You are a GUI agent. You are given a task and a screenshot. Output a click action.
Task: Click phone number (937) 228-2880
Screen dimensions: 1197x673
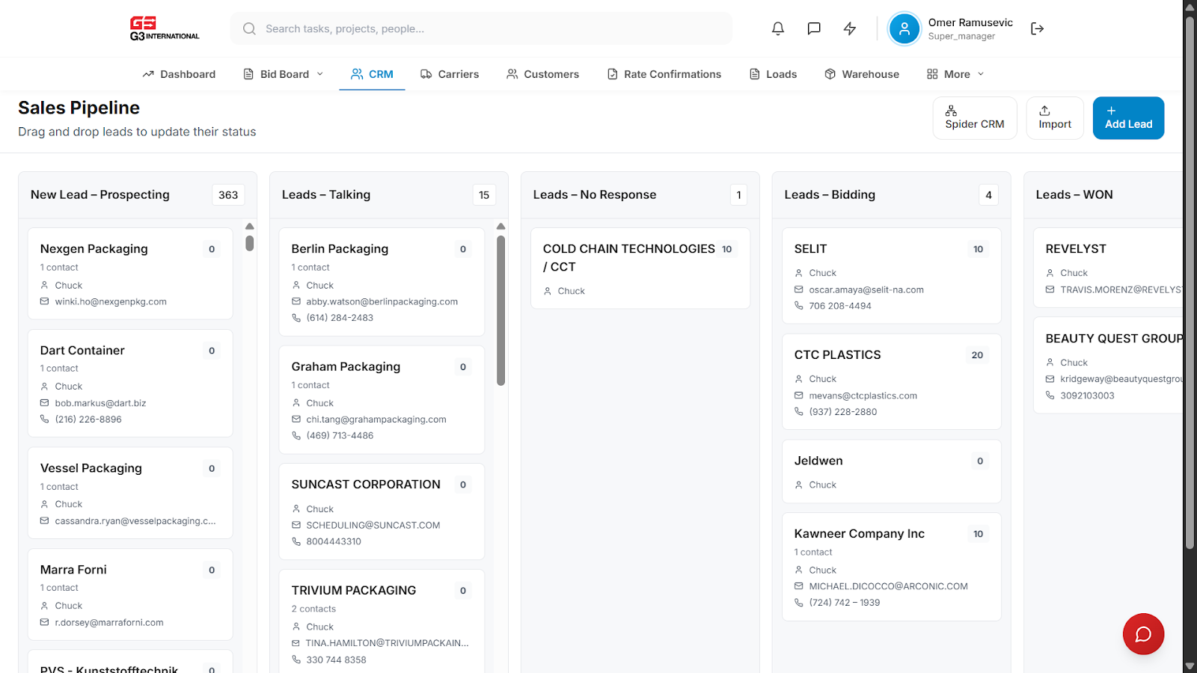coord(843,412)
